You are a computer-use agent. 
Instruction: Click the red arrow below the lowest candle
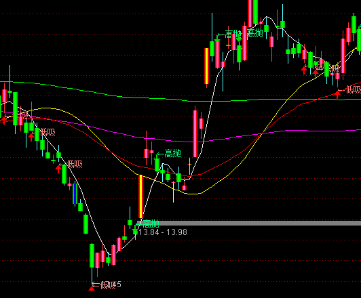tap(92, 289)
